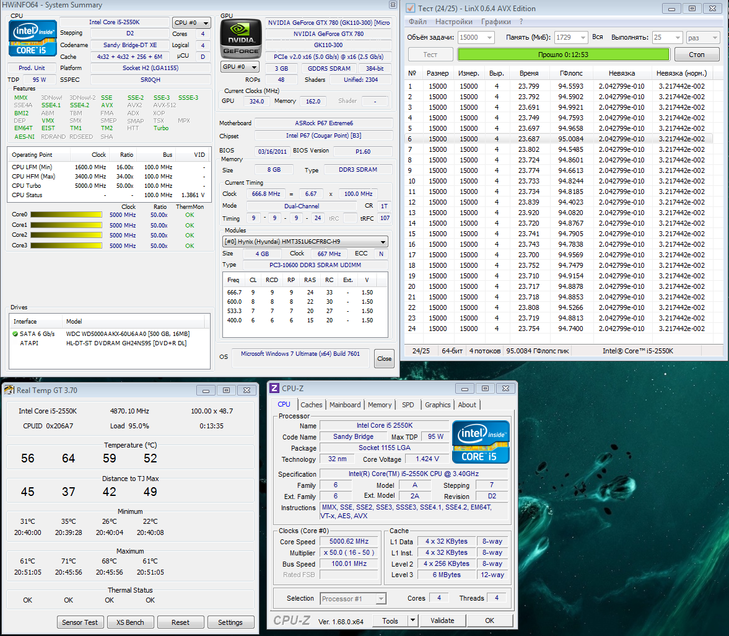
Task: Click the OK button in CPU-Z
Action: click(489, 620)
